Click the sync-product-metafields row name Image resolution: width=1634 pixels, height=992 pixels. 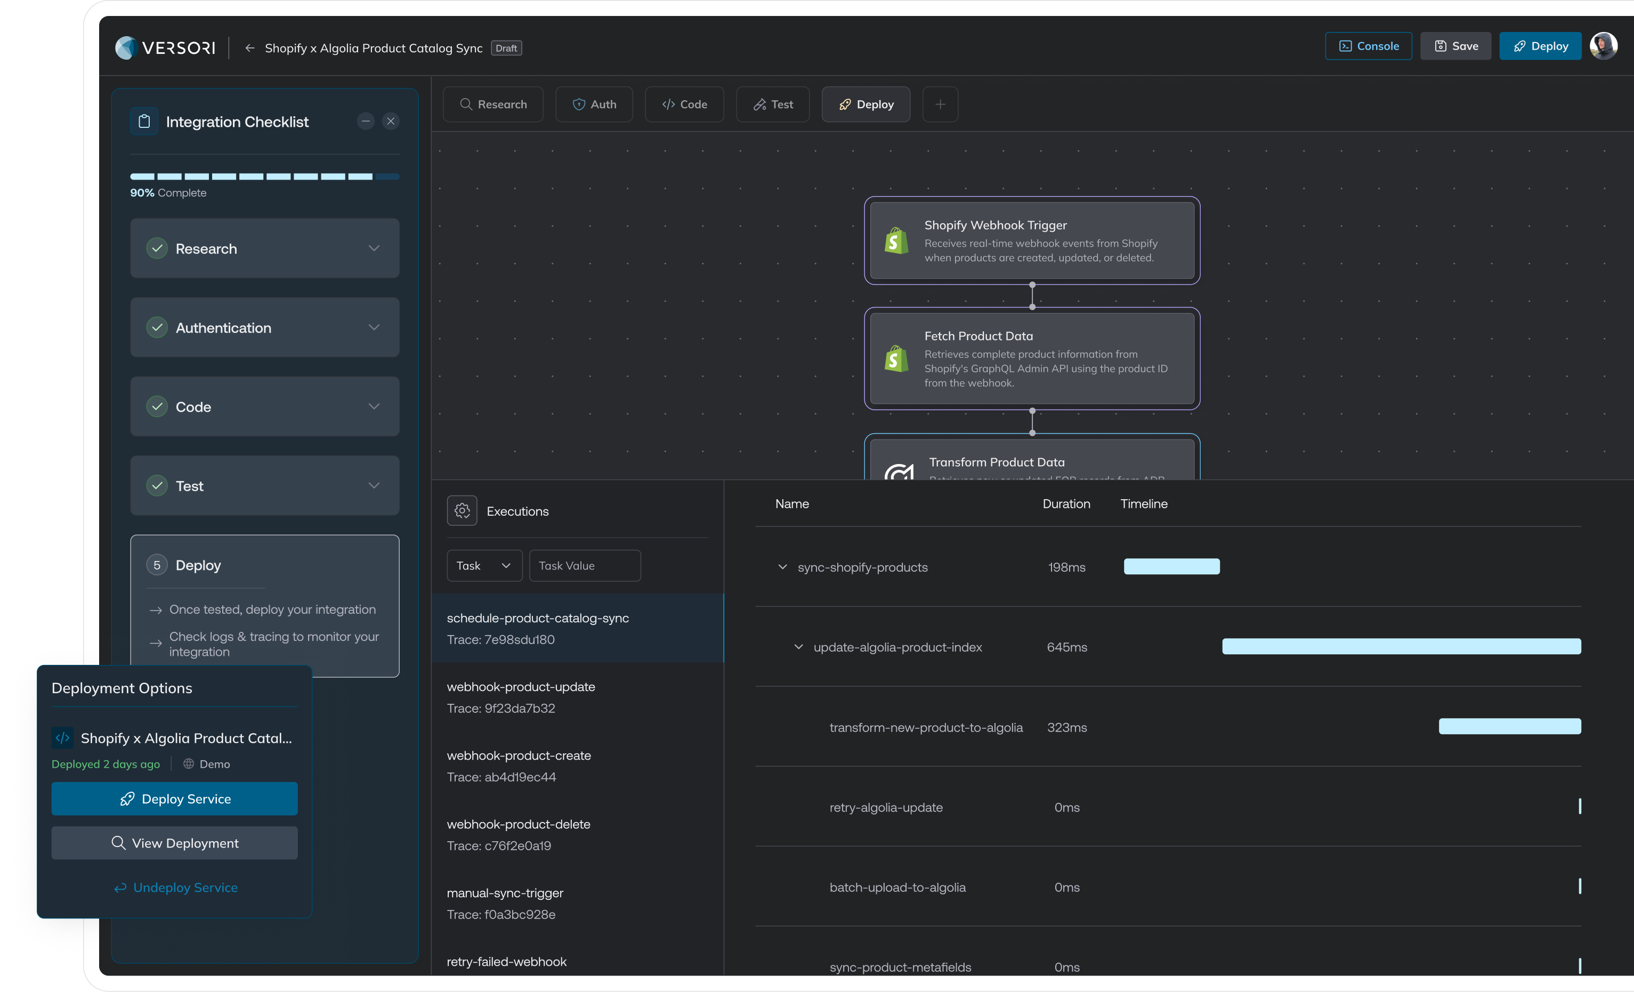[x=900, y=967]
